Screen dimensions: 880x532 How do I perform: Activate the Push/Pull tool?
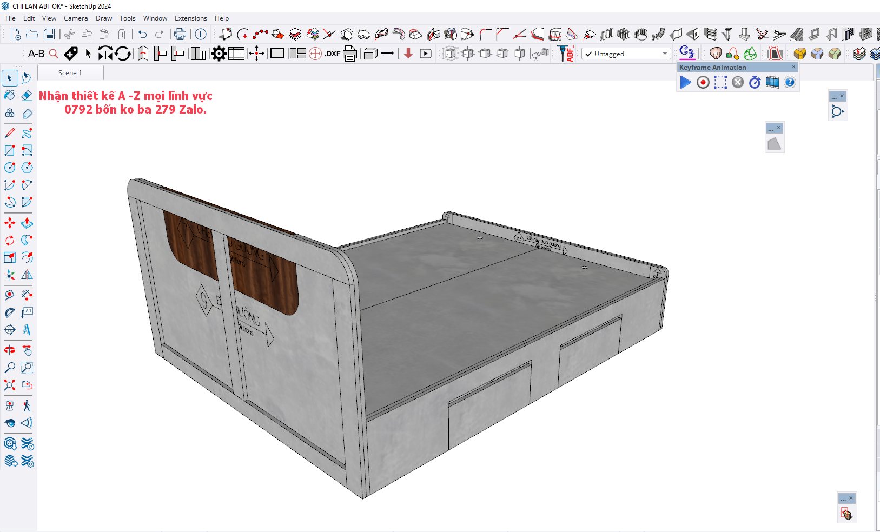point(27,223)
